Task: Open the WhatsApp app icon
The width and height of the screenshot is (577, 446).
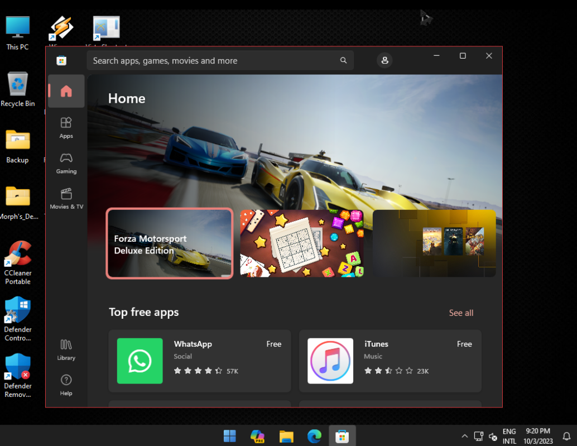Action: point(140,361)
